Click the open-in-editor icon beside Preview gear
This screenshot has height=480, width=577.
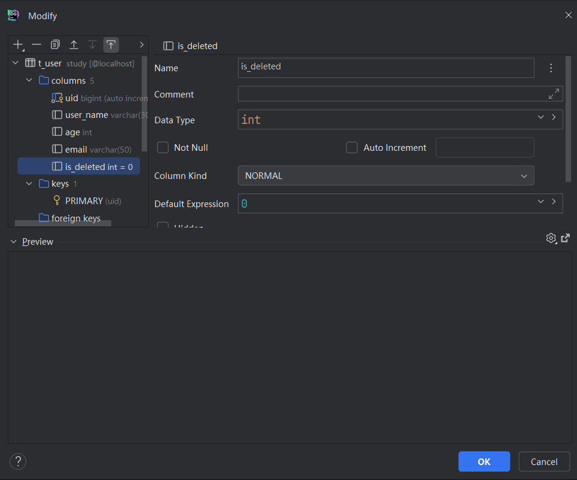[x=565, y=238]
